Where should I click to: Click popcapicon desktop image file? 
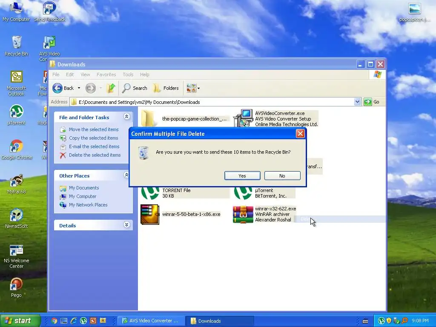coord(415,11)
